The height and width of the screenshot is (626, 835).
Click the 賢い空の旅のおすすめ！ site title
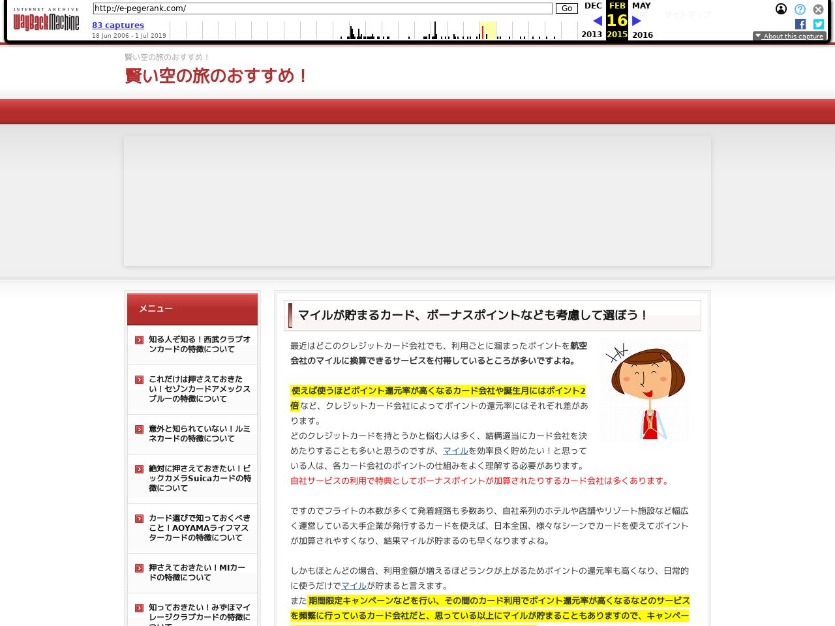217,76
